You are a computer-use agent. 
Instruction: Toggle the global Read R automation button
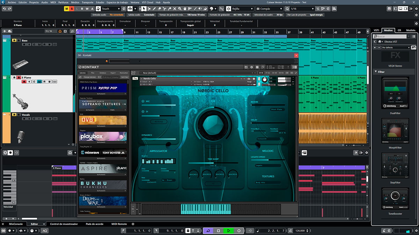[x=82, y=9]
